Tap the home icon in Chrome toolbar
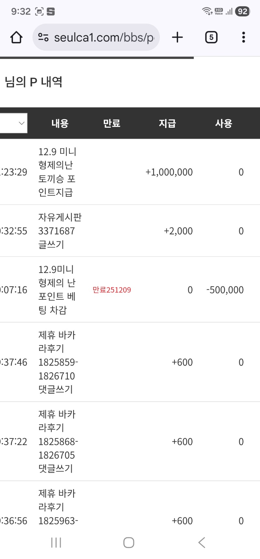 coord(16,37)
